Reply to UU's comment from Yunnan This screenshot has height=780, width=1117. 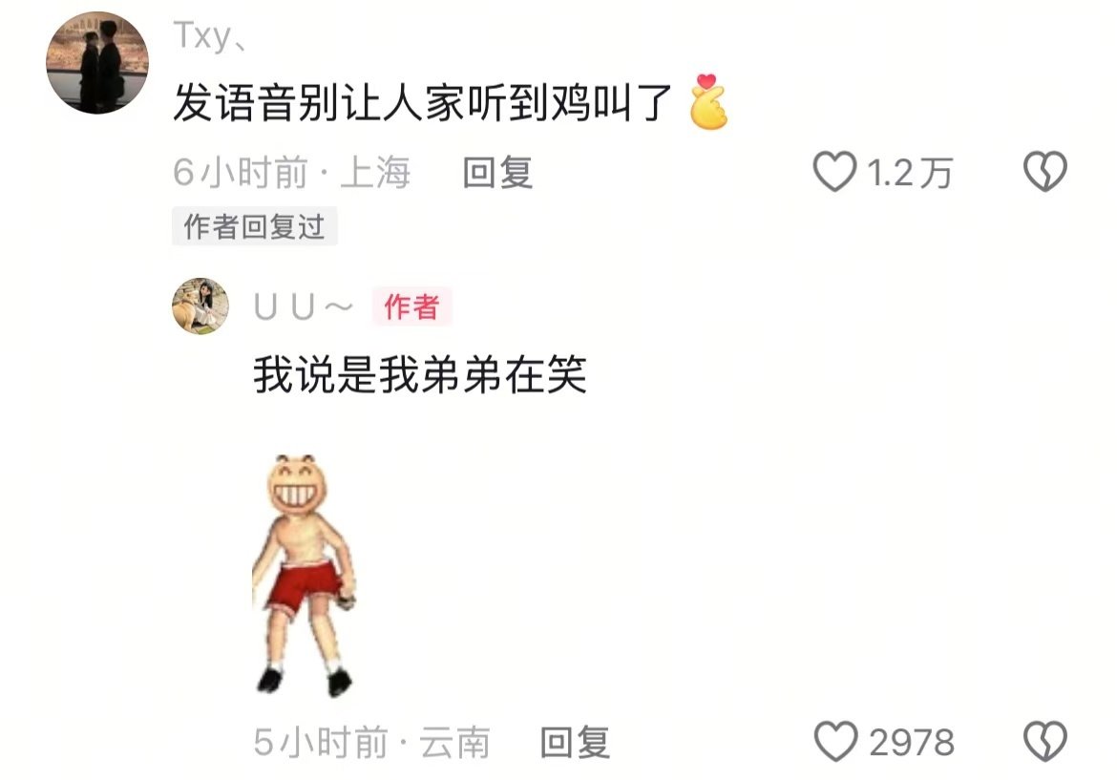(575, 742)
